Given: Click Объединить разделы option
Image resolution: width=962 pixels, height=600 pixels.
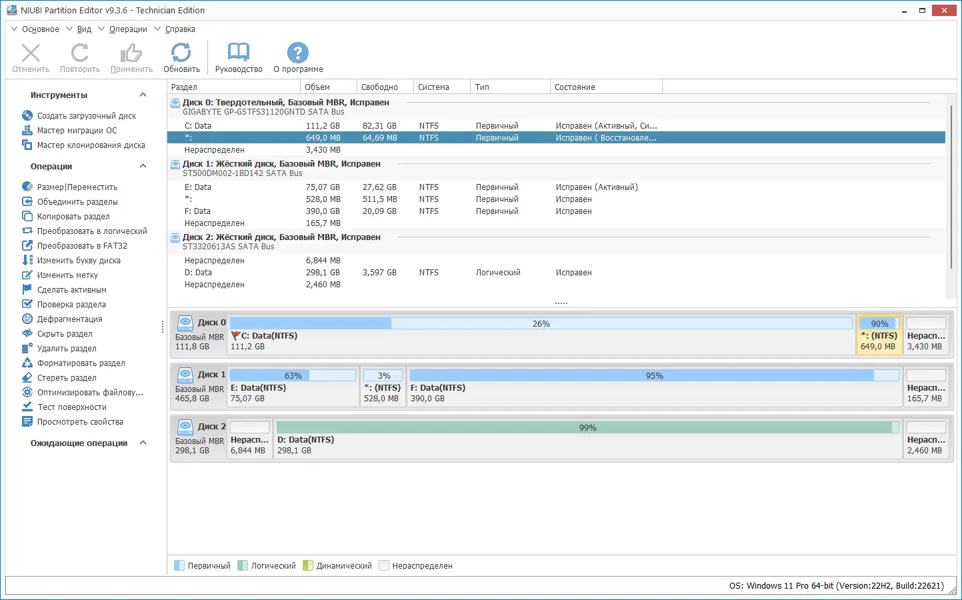Looking at the screenshot, I should tap(77, 202).
